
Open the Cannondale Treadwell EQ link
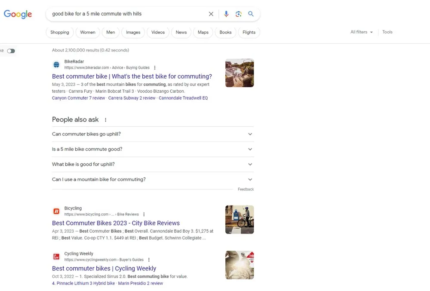pos(183,98)
